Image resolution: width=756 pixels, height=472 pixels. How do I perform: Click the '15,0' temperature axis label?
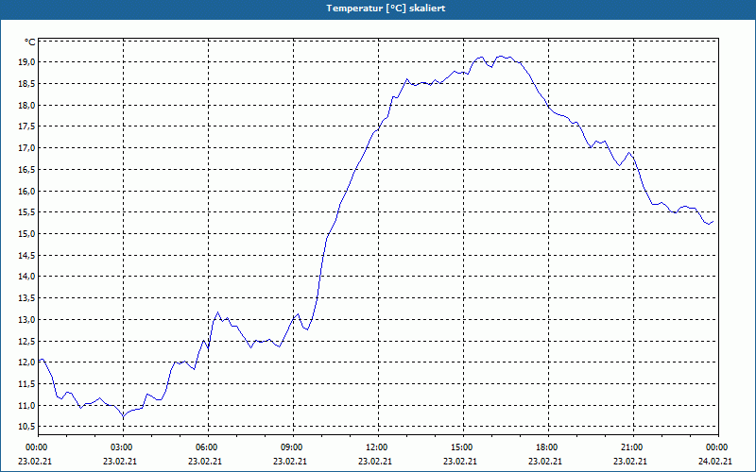[x=27, y=234]
